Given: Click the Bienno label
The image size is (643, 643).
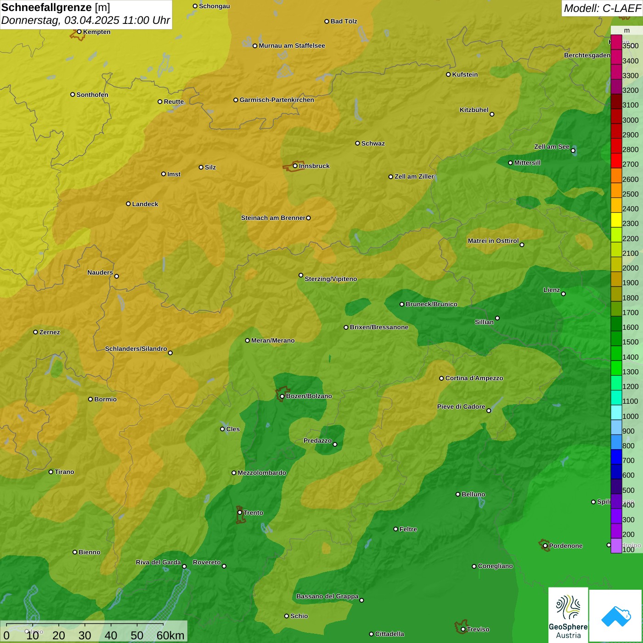Looking at the screenshot, I should click(89, 552).
